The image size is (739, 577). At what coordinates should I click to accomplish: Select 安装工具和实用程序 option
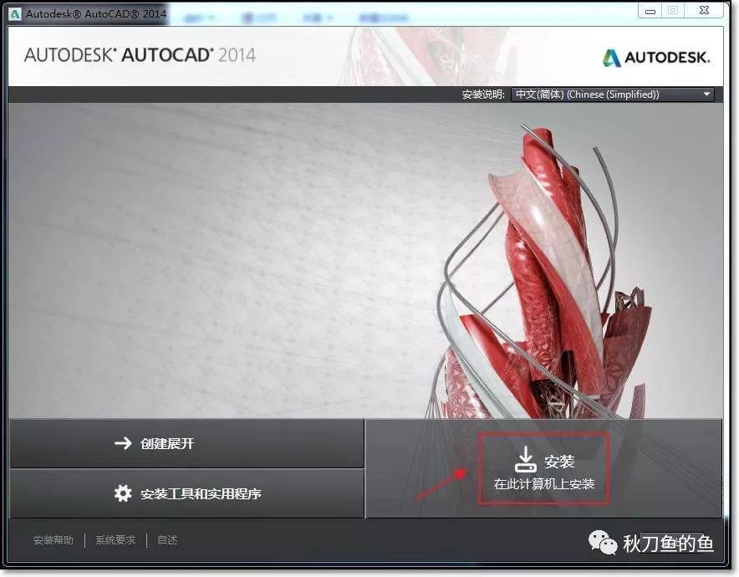pos(186,493)
